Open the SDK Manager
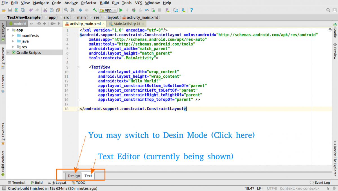The image size is (338, 191). [183, 10]
